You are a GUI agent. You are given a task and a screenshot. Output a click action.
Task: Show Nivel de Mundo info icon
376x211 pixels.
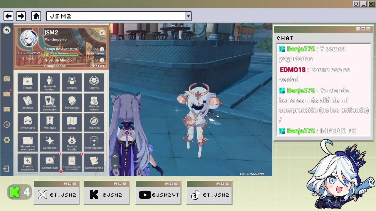102,60
